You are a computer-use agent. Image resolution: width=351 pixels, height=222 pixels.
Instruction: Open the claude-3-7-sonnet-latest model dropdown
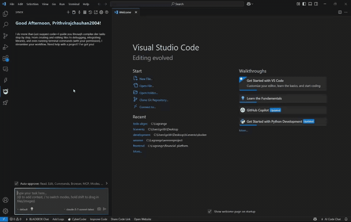pos(79,210)
